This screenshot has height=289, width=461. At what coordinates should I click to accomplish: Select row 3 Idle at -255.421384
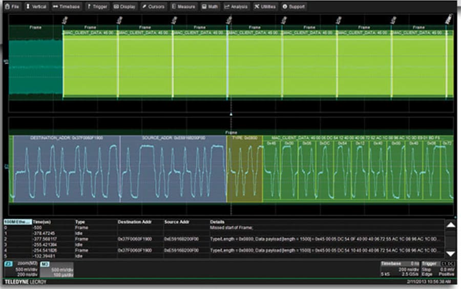tap(223, 244)
